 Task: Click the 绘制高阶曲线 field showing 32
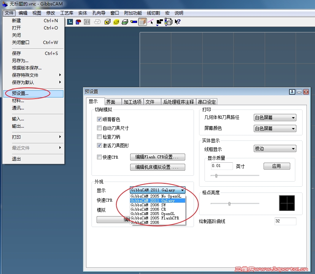[285, 221]
